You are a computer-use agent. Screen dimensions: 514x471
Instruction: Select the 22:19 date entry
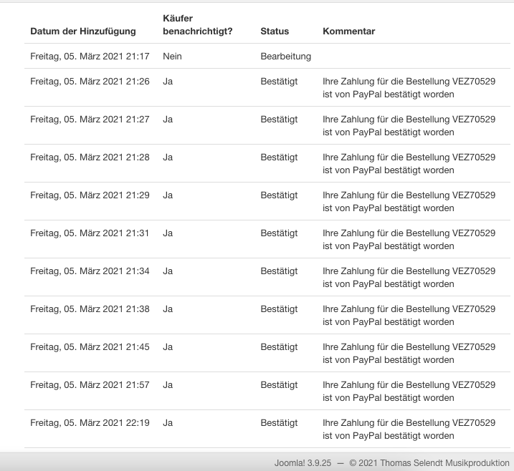(x=90, y=423)
